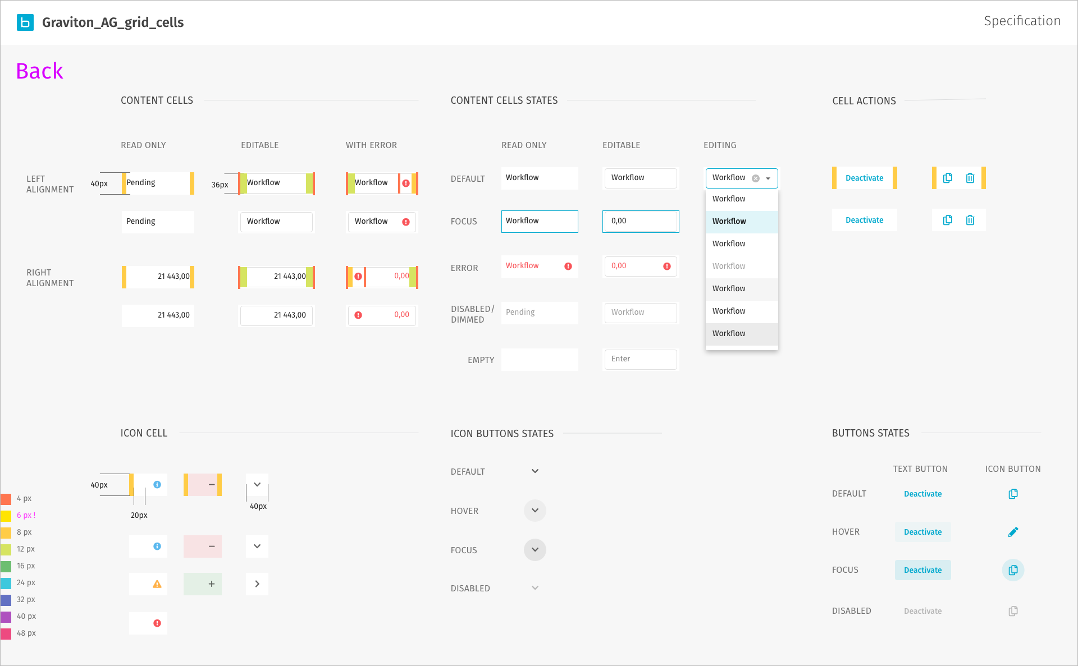Screen dimensions: 1078x666
Task: Click the plus icon in green cell
Action: pyautogui.click(x=211, y=584)
